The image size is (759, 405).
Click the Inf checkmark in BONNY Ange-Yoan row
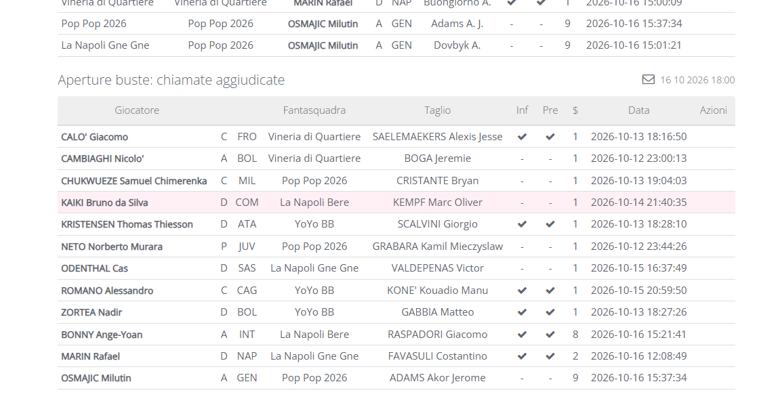point(522,335)
